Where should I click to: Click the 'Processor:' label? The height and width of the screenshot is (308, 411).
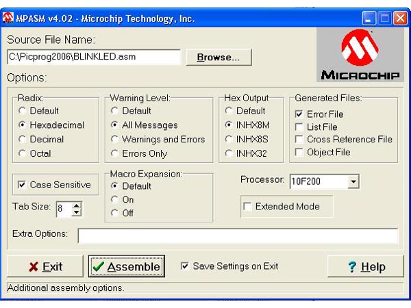coord(262,179)
